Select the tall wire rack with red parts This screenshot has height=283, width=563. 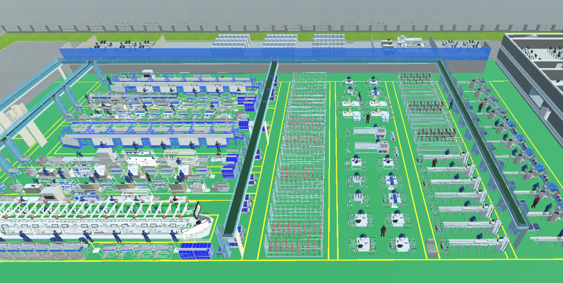point(297,166)
